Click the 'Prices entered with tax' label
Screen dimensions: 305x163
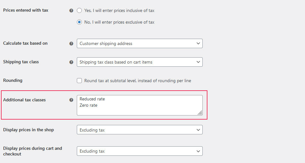[25, 10]
